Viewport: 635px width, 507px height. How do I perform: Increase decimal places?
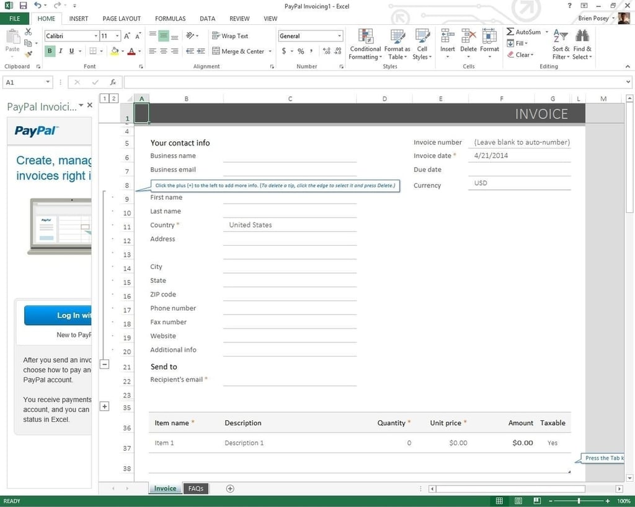(x=326, y=51)
